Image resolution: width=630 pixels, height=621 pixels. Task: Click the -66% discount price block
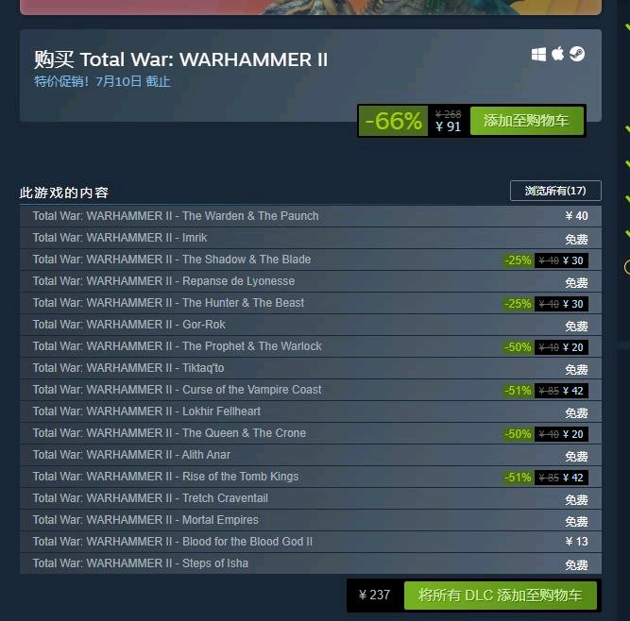coord(414,121)
